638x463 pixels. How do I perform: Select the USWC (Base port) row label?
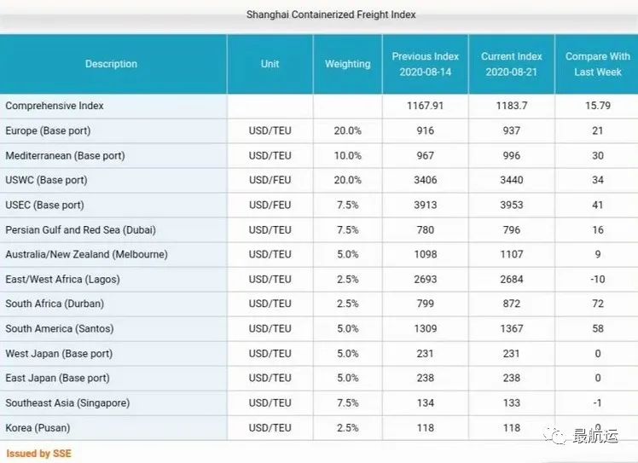pos(46,180)
